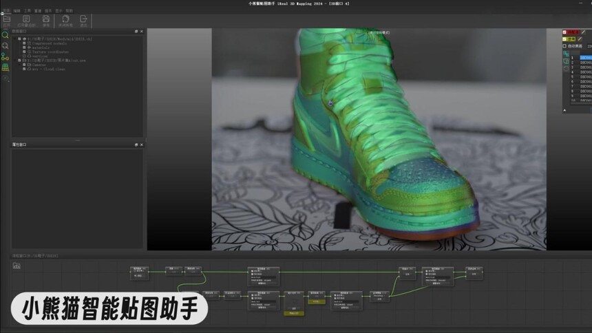Open the 帮助 (Help) menu
Screen dimensions: 592x333
(70, 11)
